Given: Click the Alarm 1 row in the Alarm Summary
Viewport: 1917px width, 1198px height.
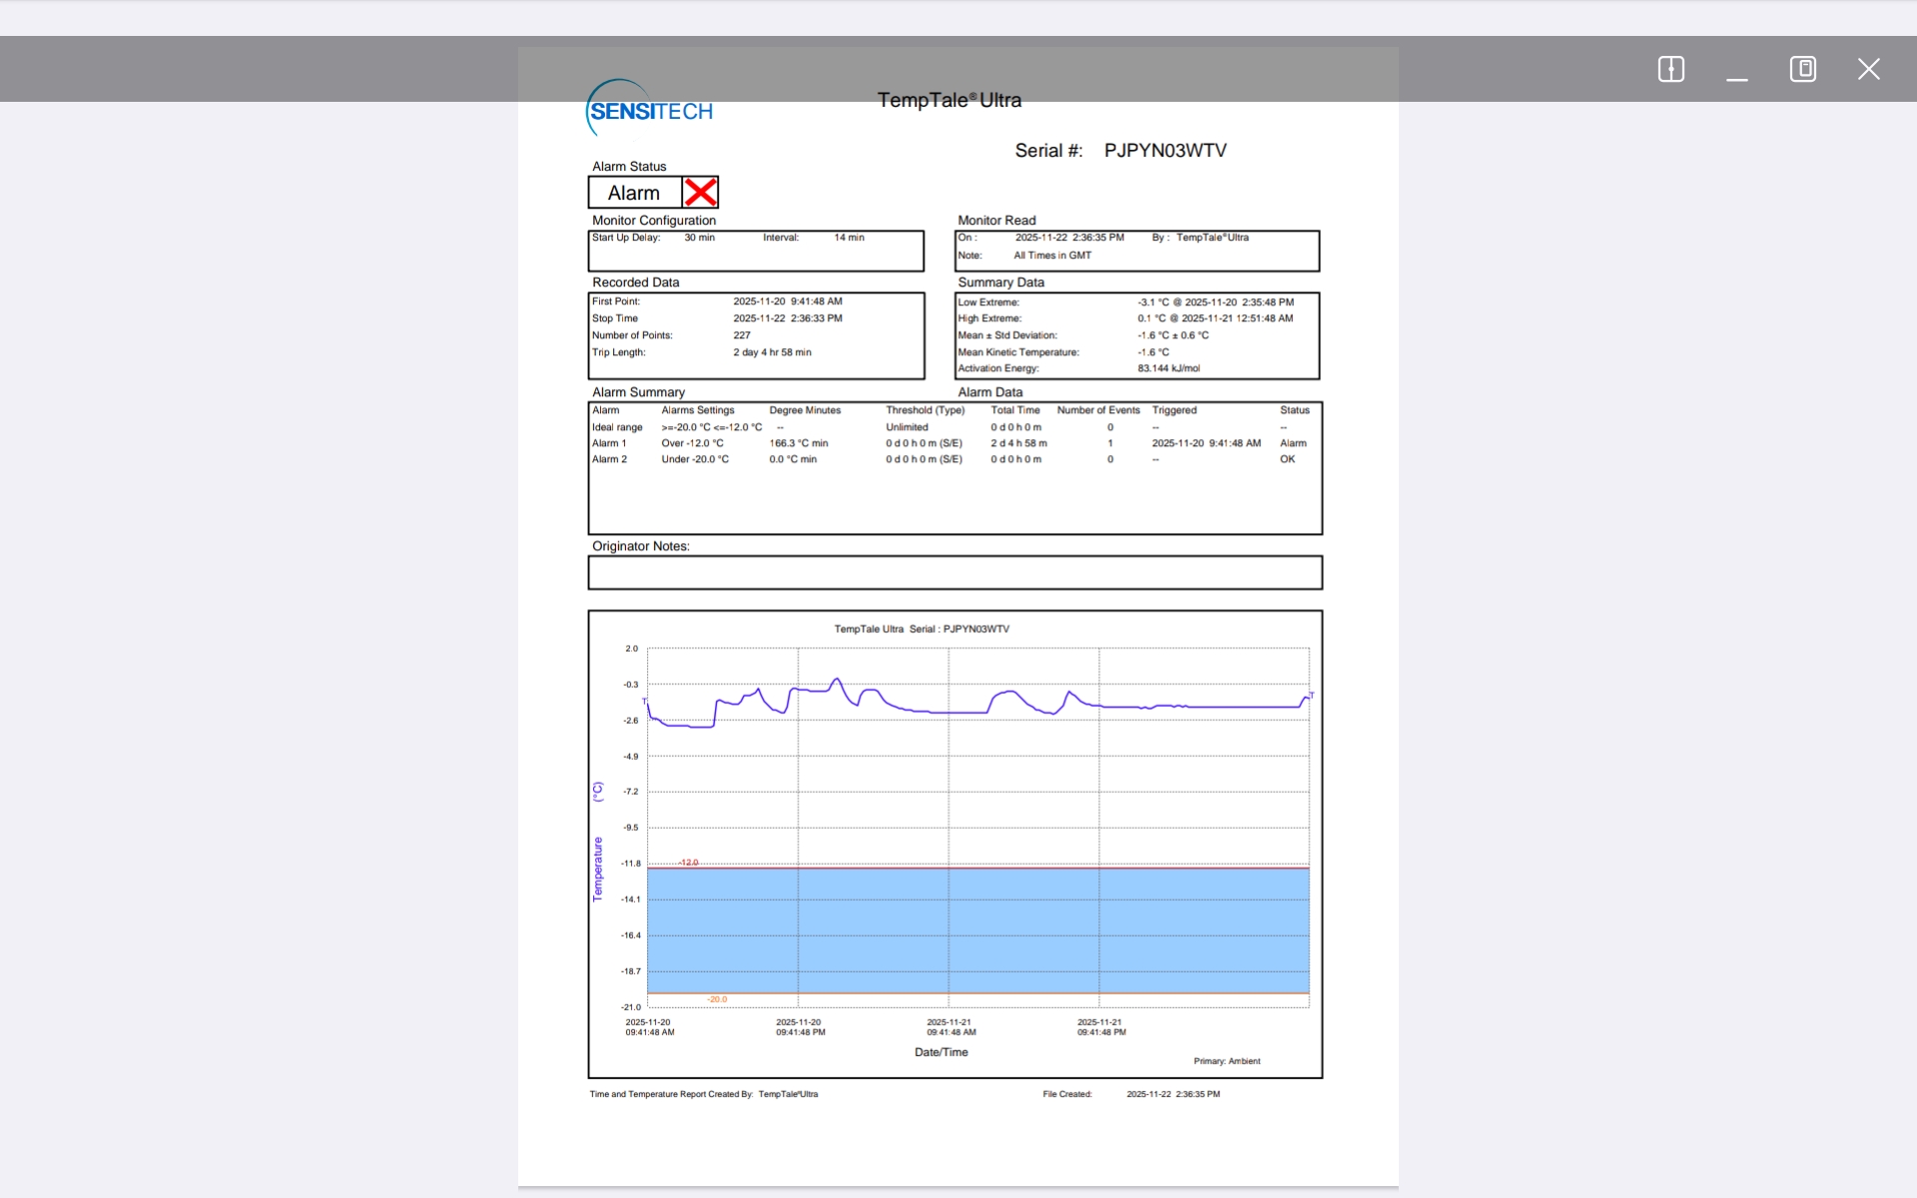Looking at the screenshot, I should pyautogui.click(x=609, y=443).
